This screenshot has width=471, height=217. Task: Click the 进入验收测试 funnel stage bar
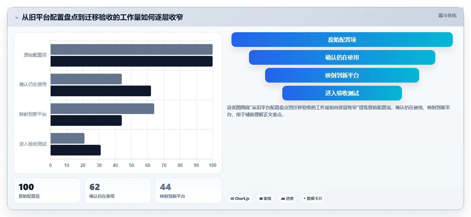tap(342, 93)
